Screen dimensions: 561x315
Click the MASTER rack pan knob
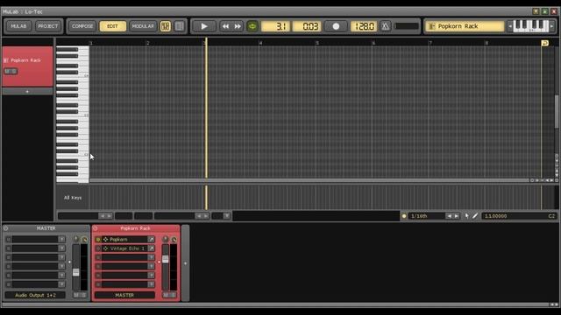tap(76, 239)
